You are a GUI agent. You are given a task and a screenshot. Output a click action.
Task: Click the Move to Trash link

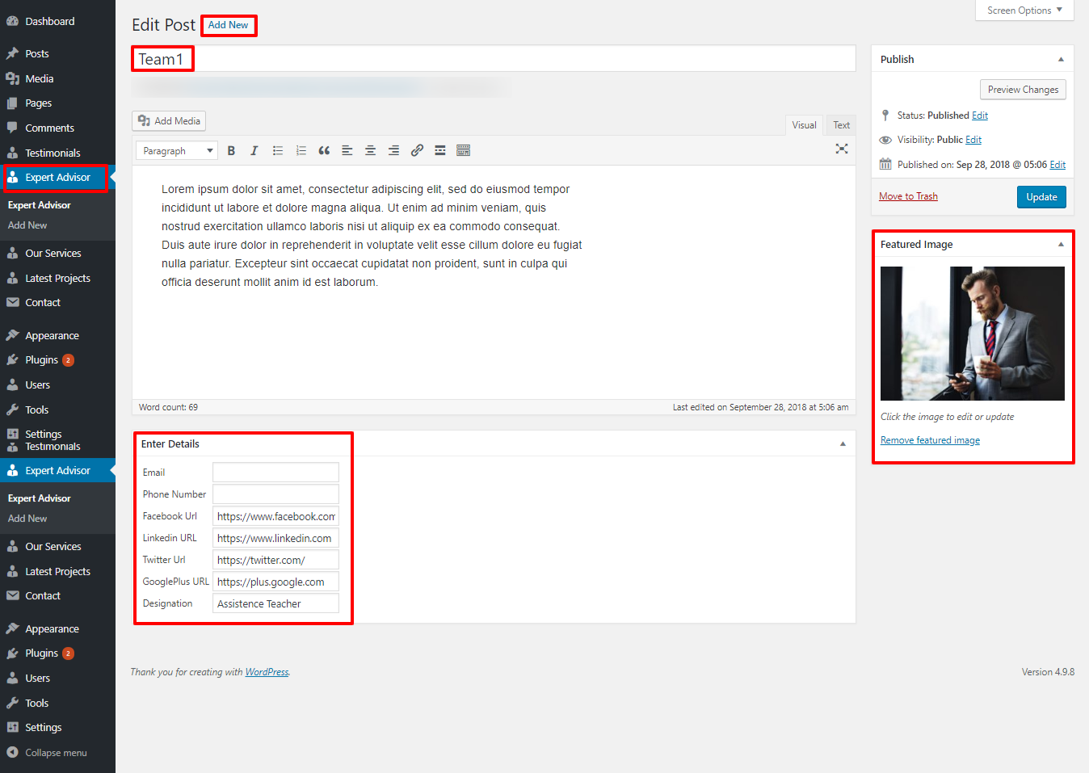click(908, 196)
